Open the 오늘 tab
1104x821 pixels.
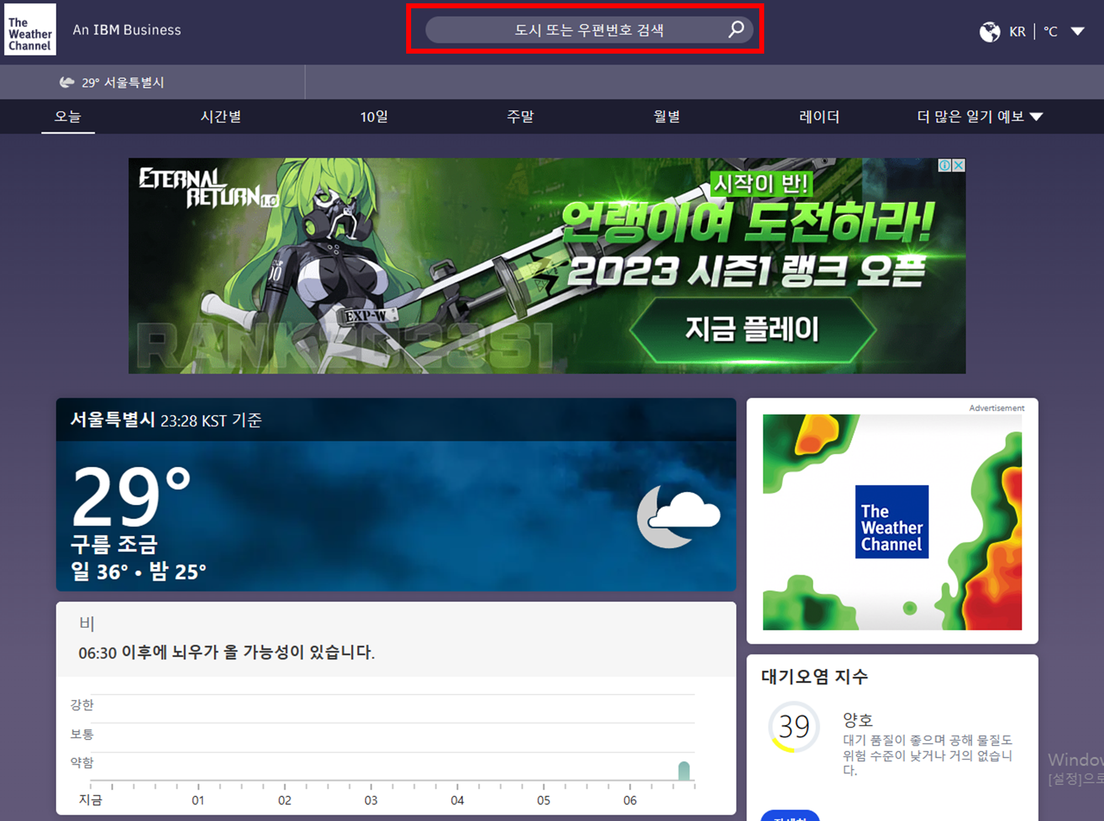click(68, 117)
